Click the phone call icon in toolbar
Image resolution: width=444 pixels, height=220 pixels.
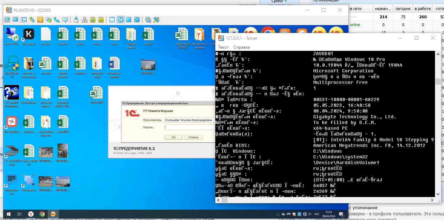point(57,20)
